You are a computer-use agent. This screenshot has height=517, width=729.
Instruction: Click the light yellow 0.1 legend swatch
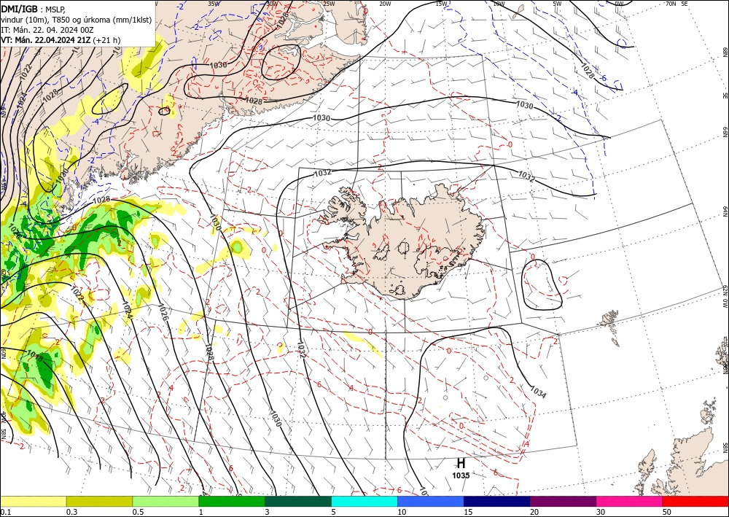tap(33, 501)
